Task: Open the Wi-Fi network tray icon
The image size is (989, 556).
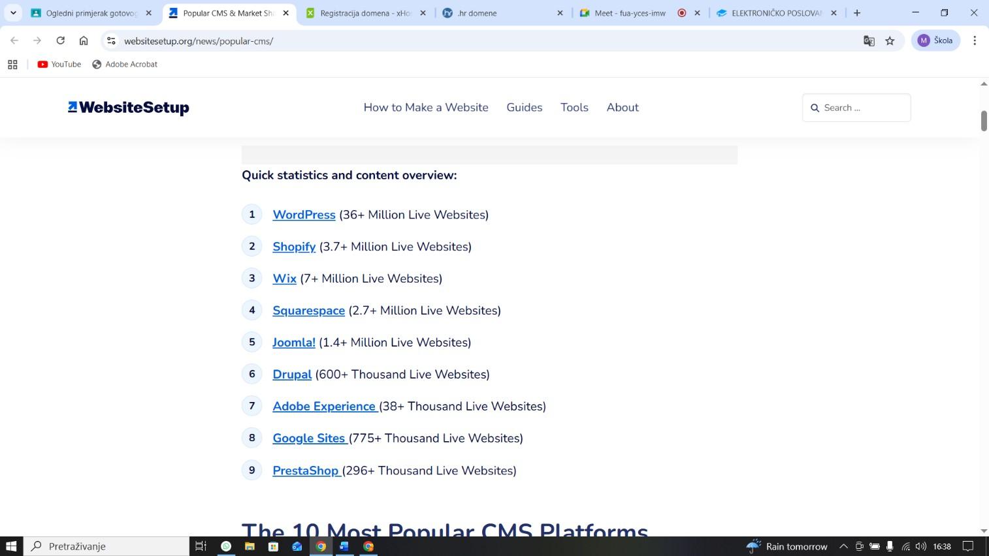Action: pos(906,546)
